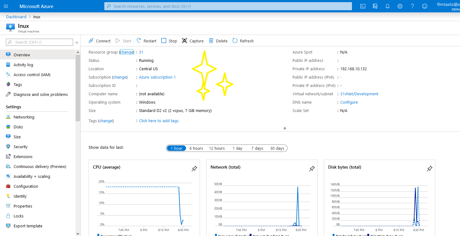This screenshot has width=460, height=236.
Task: Collapse the left sidebar menu
Action: 77,42
